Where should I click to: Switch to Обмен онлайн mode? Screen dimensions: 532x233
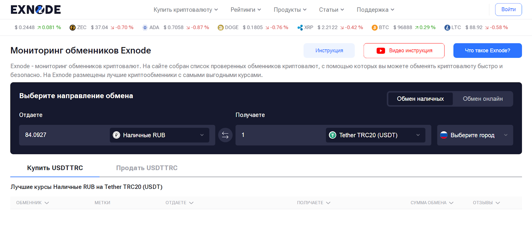coord(483,99)
